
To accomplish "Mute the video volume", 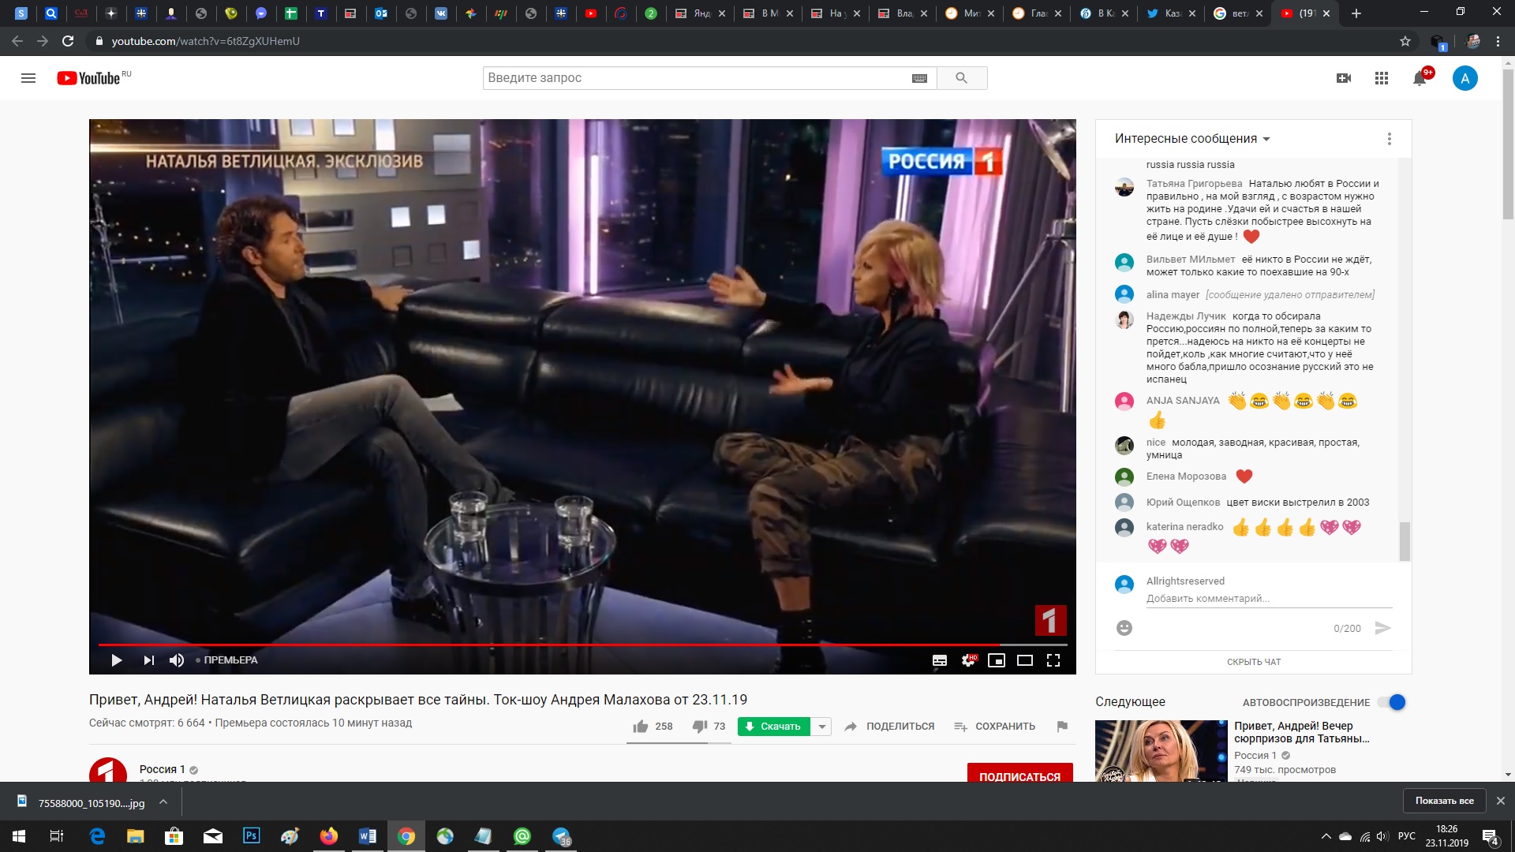I will tap(177, 660).
